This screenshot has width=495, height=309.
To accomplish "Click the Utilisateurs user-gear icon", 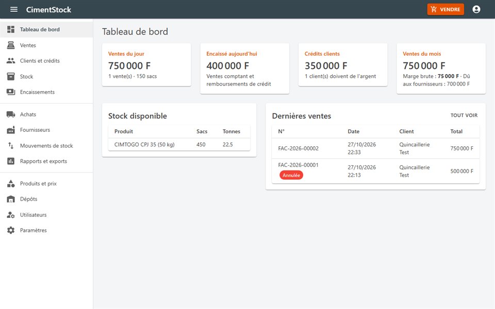I will (x=11, y=215).
